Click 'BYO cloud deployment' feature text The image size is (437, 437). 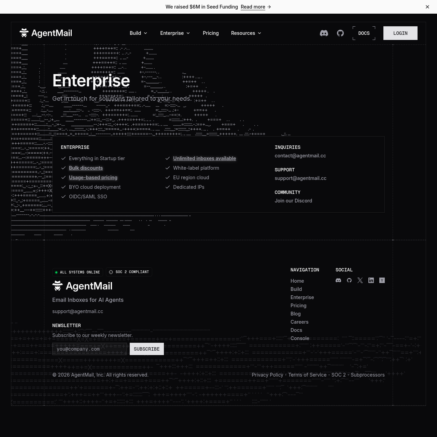click(95, 187)
